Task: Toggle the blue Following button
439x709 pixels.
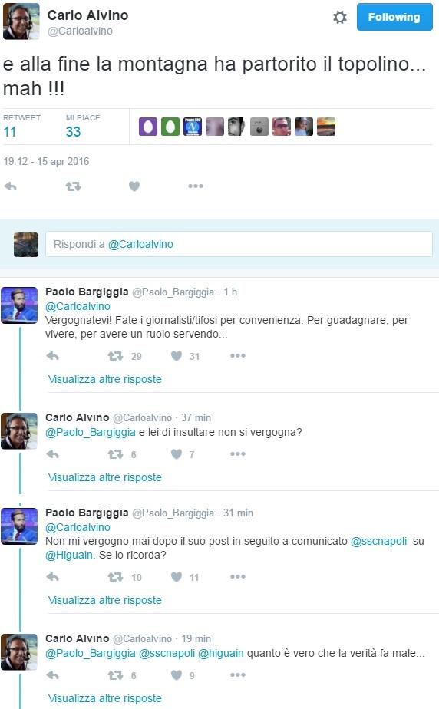Action: (394, 17)
